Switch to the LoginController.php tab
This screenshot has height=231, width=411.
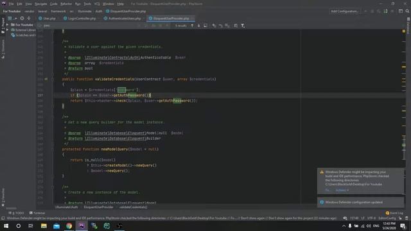80,19
